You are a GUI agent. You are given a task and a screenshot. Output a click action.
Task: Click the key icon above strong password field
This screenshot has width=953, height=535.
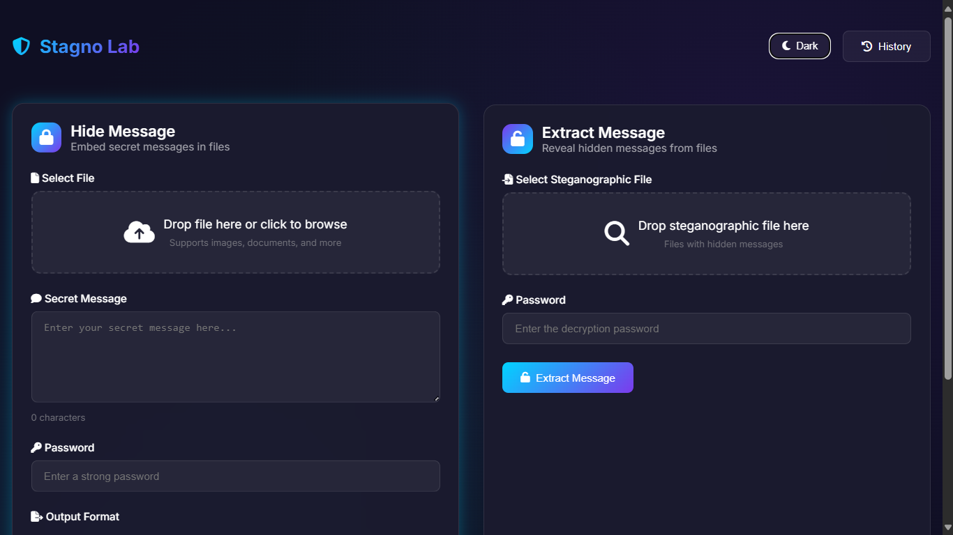click(36, 448)
